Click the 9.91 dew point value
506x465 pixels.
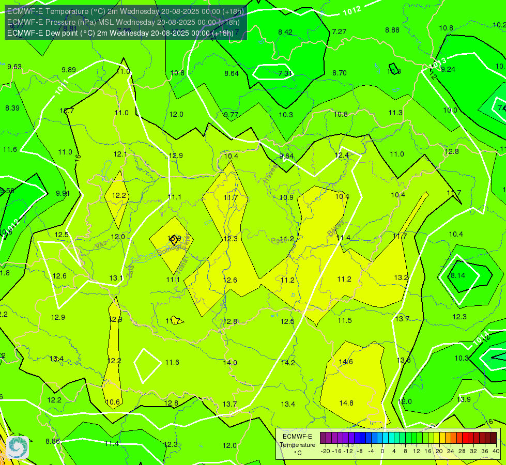click(63, 193)
